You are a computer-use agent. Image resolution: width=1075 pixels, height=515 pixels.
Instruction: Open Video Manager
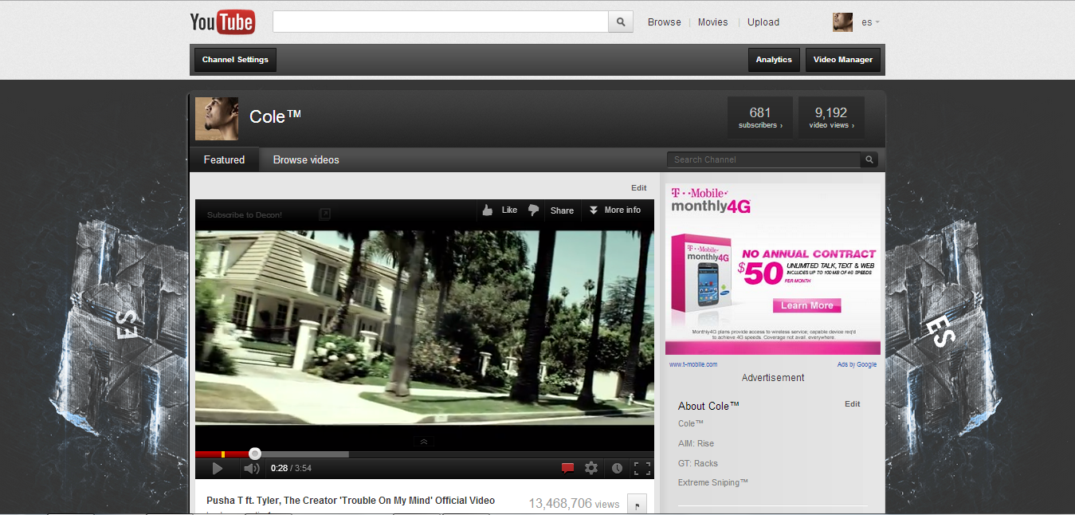click(843, 60)
